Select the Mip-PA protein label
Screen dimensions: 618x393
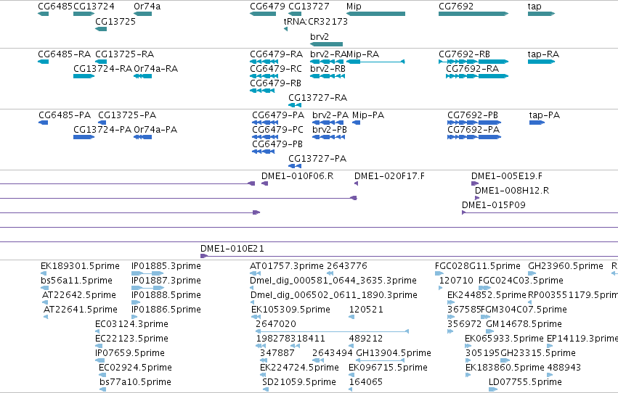[368, 115]
